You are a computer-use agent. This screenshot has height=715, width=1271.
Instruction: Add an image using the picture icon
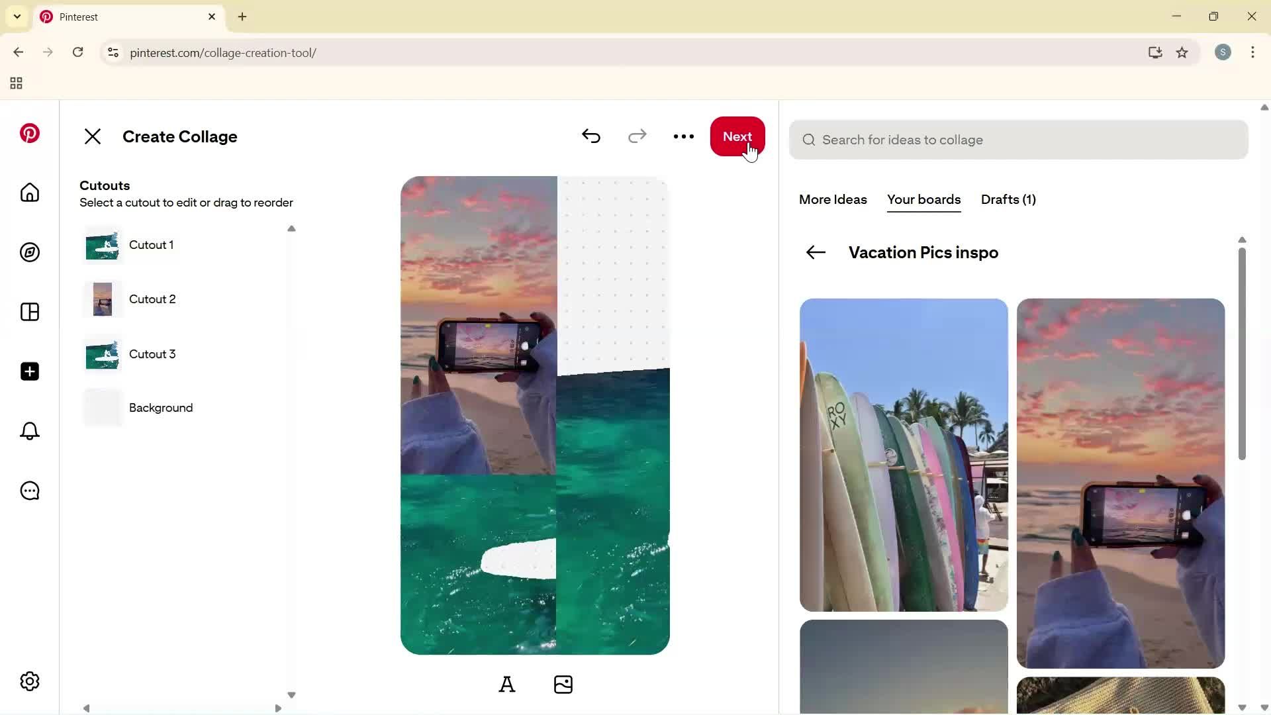563,684
